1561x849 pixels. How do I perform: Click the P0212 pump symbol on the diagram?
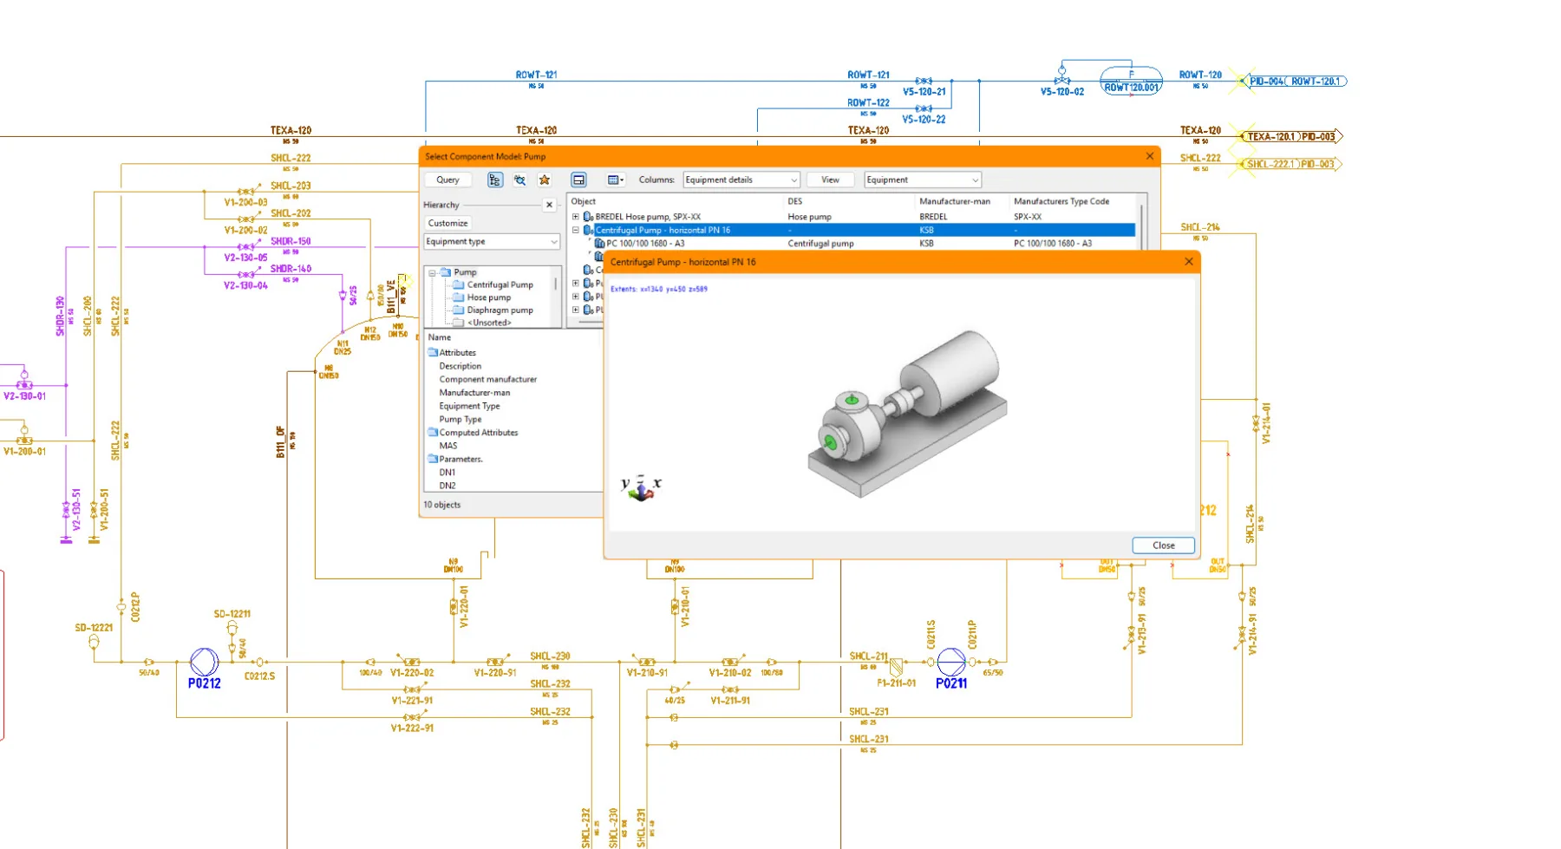point(204,662)
